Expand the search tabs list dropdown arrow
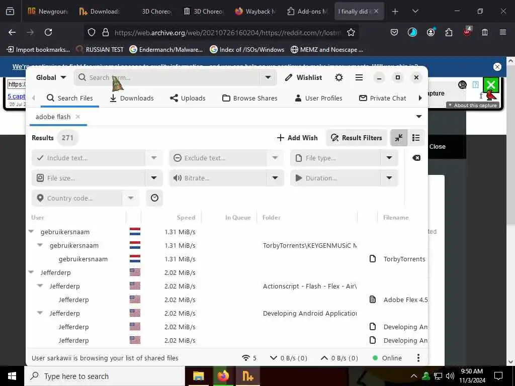Image resolution: width=515 pixels, height=386 pixels. (418, 117)
